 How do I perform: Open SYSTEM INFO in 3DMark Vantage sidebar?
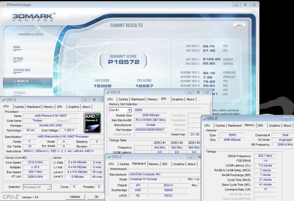click(22, 70)
